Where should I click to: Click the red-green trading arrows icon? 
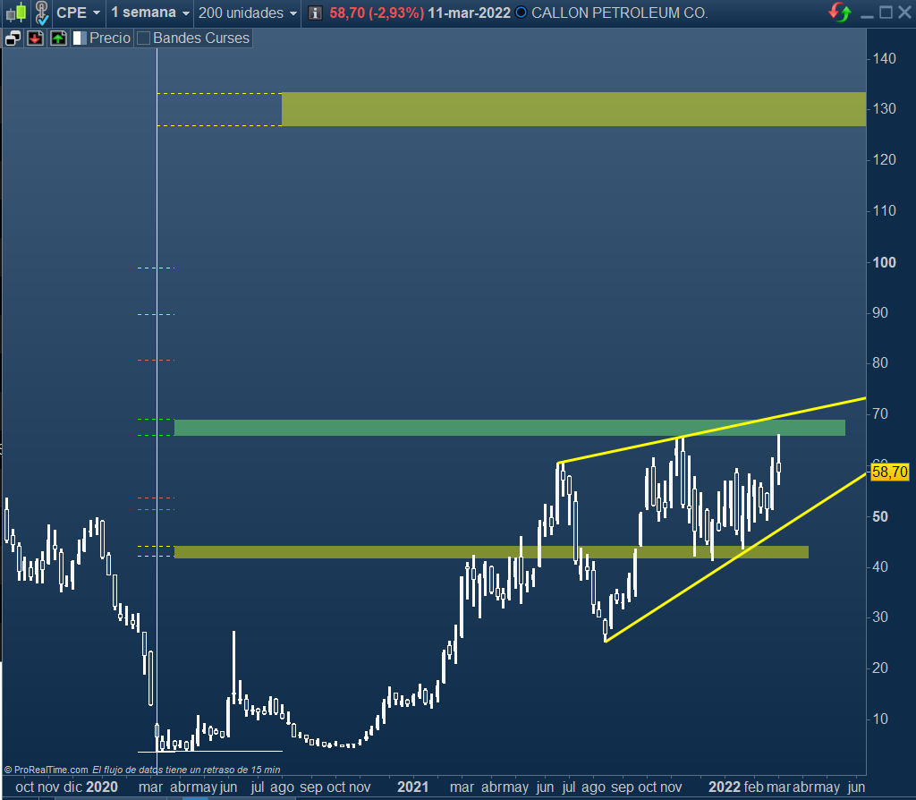click(x=840, y=13)
